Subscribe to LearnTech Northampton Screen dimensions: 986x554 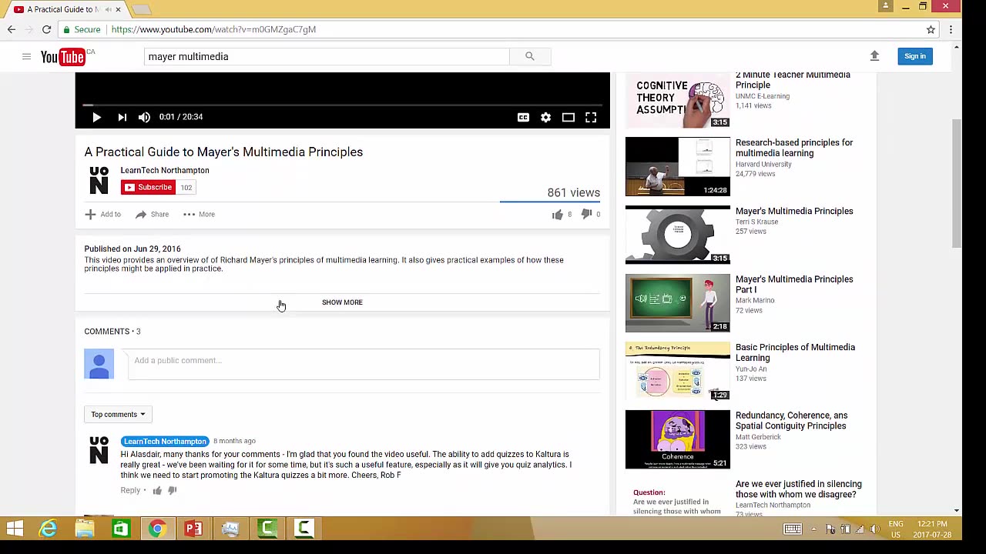click(148, 187)
